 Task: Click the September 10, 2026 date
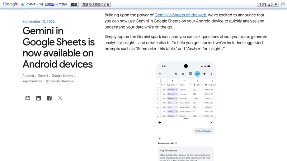click(38, 21)
